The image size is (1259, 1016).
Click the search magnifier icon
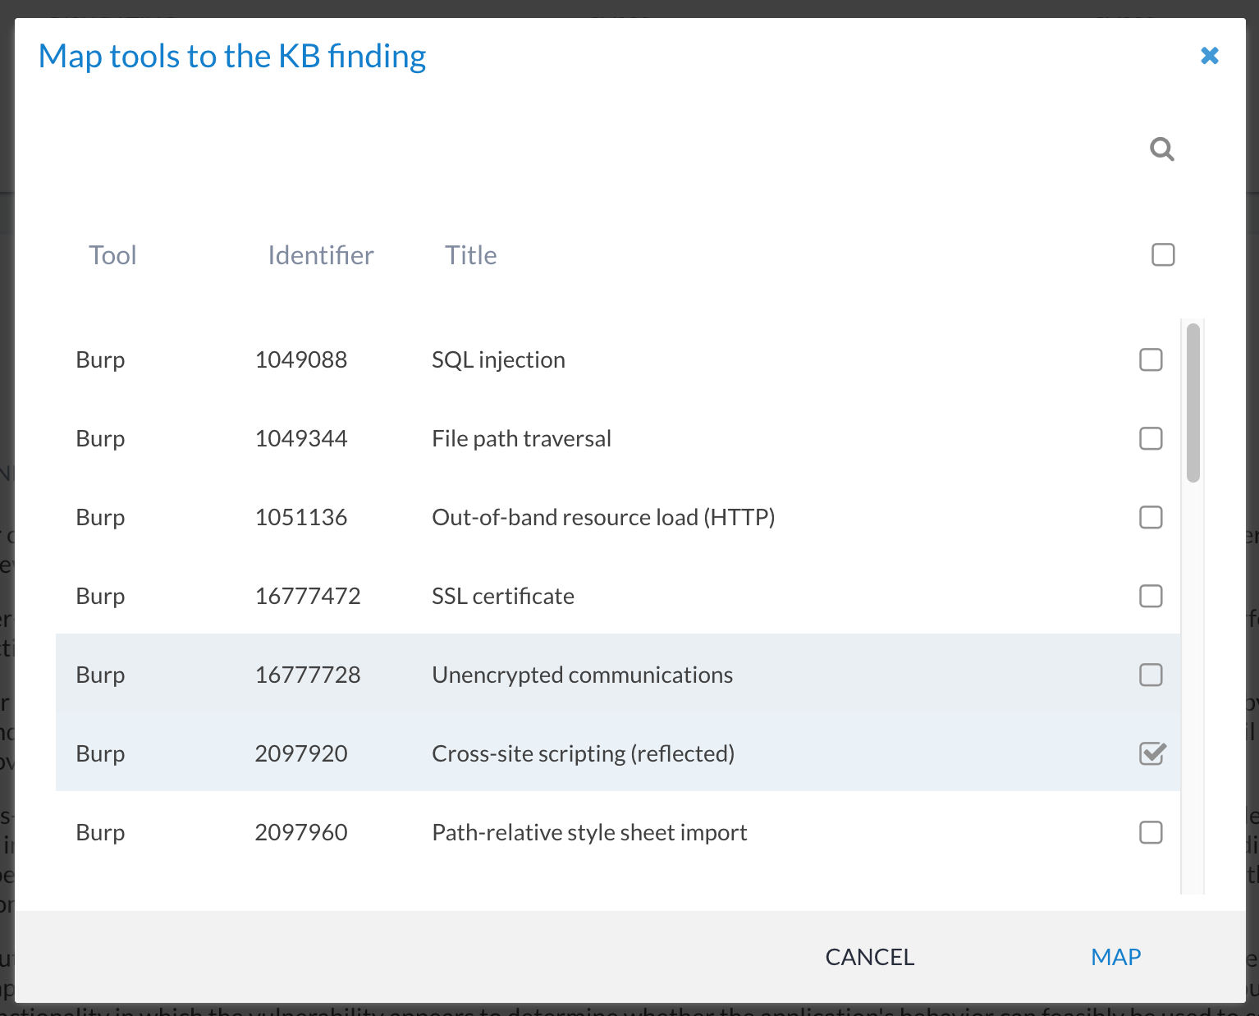[1161, 149]
